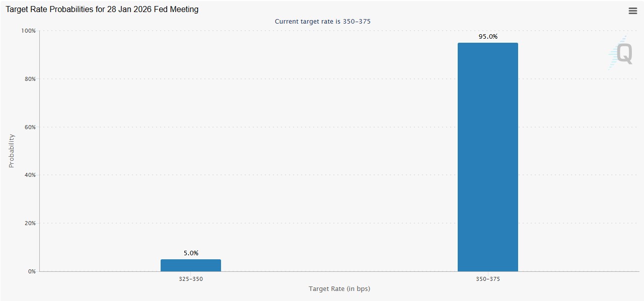This screenshot has height=301, width=644.
Task: Click the 100% y-axis label
Action: (28, 31)
